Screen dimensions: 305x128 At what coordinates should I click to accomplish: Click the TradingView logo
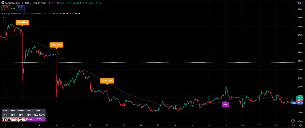click(14, 120)
